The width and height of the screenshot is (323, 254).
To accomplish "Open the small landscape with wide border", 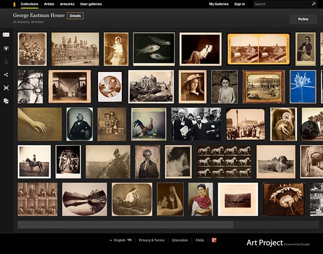I will (x=238, y=199).
